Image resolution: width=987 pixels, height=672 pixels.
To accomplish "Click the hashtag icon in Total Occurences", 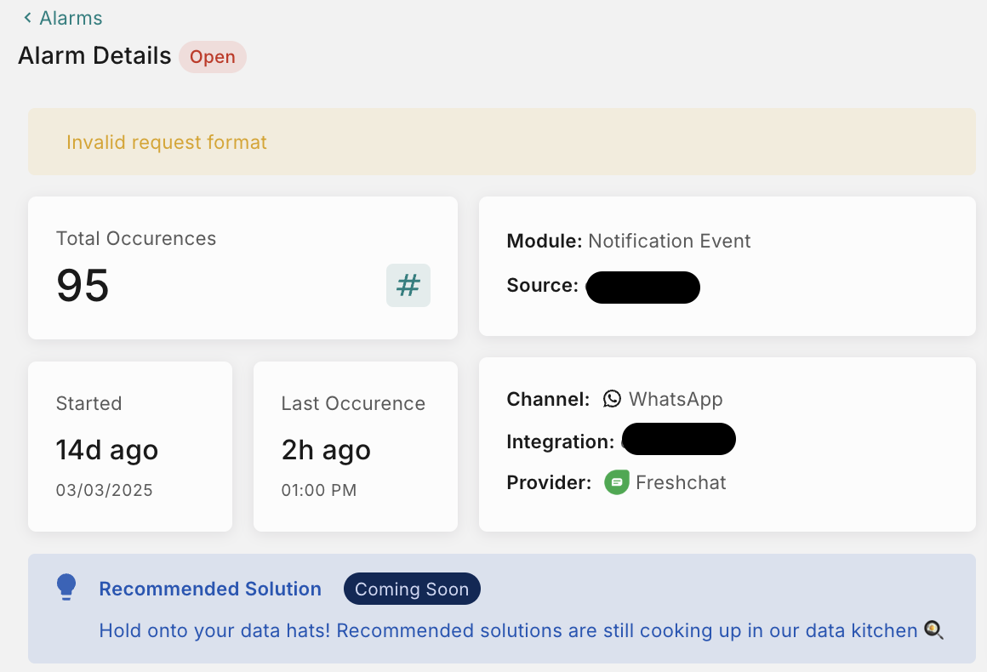I will point(408,285).
